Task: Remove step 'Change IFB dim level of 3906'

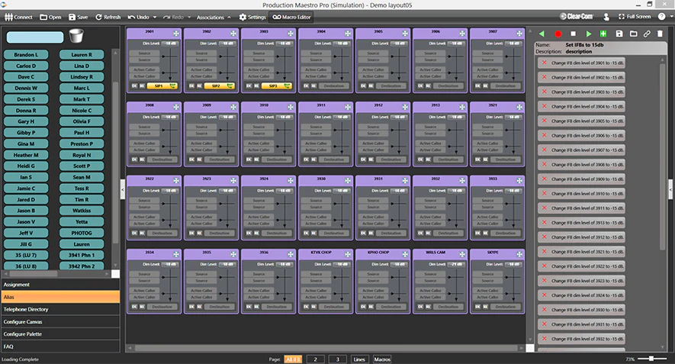Action: coord(545,135)
